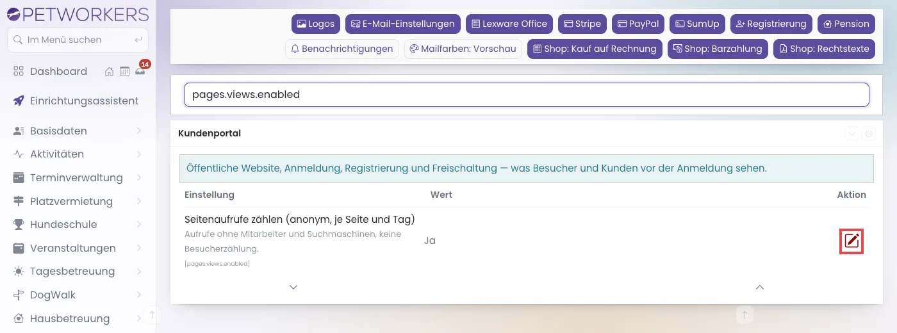Expand Hausbetreuung via its chevron
The height and width of the screenshot is (333, 897).
(x=139, y=318)
